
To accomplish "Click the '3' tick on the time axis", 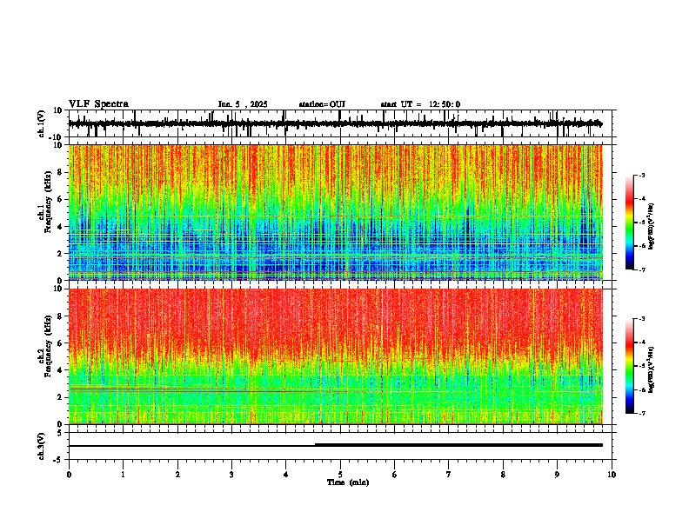I will coord(231,475).
